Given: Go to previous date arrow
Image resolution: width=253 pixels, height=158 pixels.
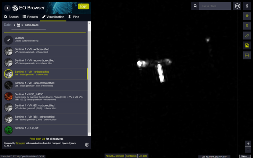Looking at the screenshot, I should point(15,25).
